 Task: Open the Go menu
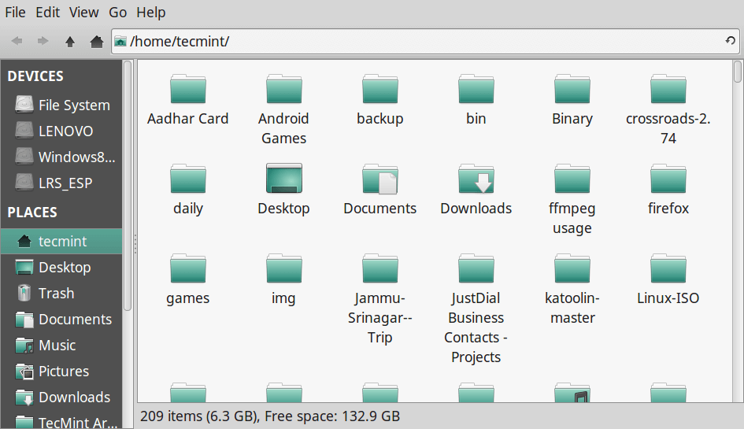117,13
